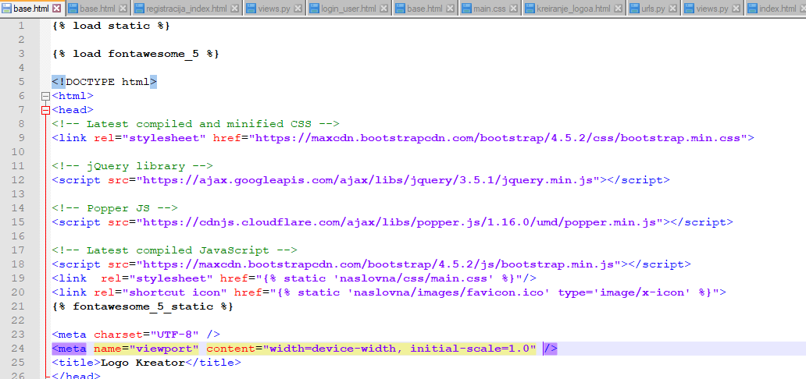Viewport: 806px width, 379px height.
Task: Click the disk icon on kreiranje_logoa.html tab
Action: (530, 9)
